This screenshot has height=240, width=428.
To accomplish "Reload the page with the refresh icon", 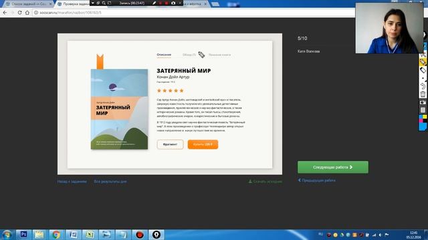I will [19, 13].
